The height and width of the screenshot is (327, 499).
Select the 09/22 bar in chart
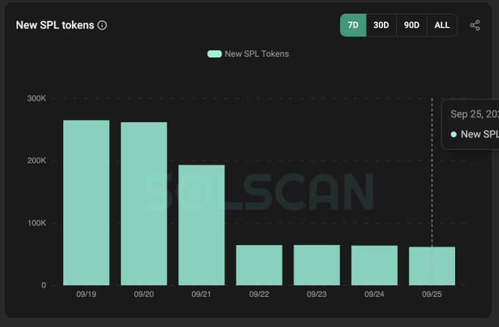(x=259, y=265)
